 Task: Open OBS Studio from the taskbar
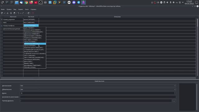(x=40, y=2)
